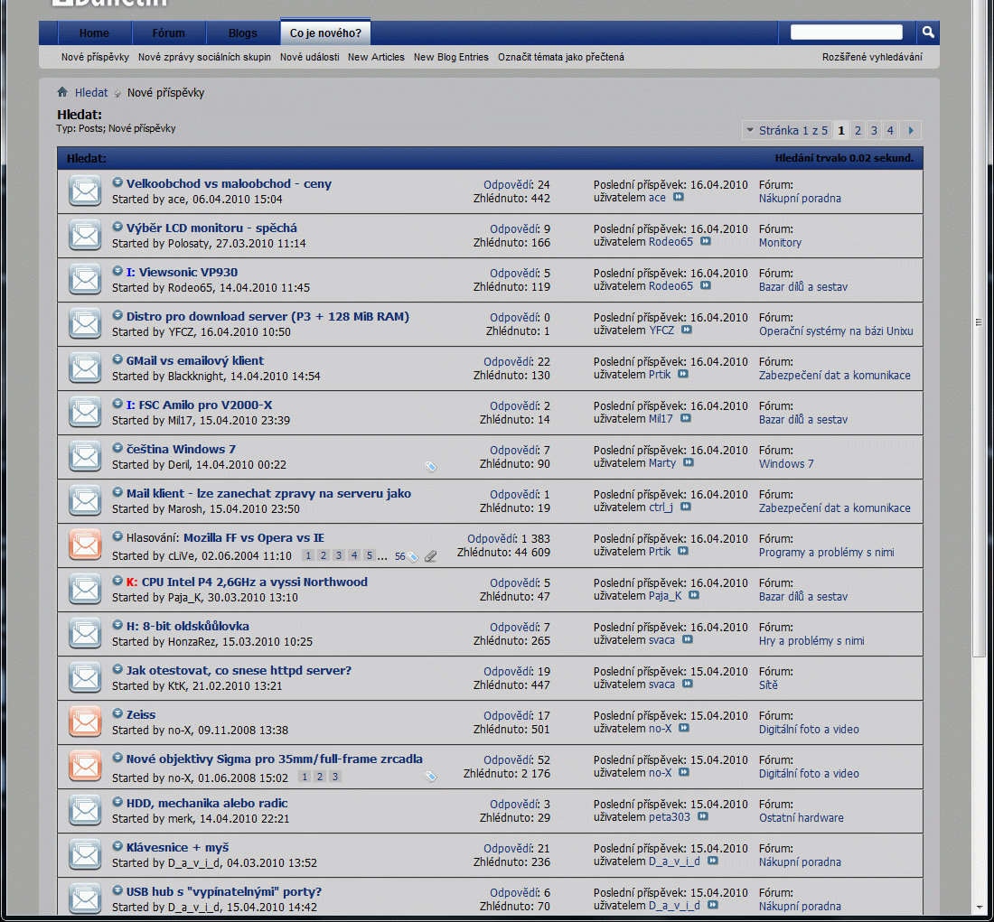This screenshot has height=922, width=994.
Task: Click paperclip attachment icon on Mozilla FF thread
Action: tap(430, 556)
